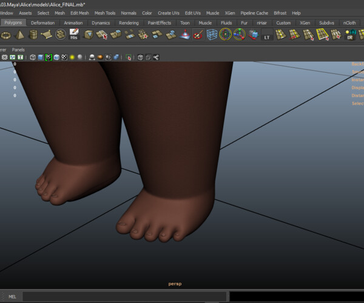
Task: Toggle the blue cubes panel toolbar icon
Action: [116, 57]
